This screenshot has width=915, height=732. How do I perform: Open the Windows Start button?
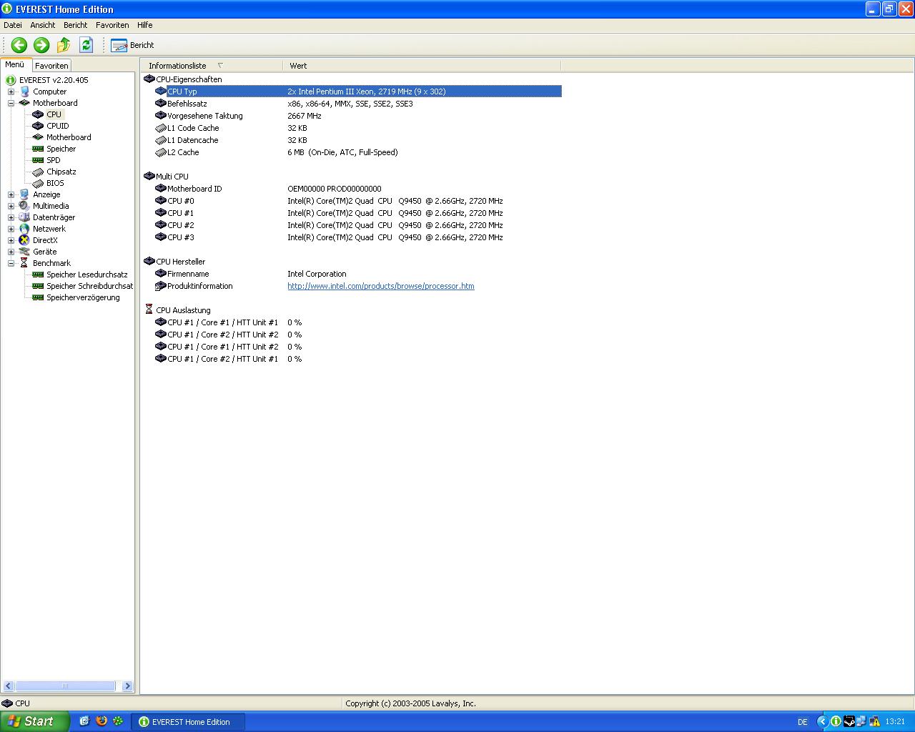(x=35, y=721)
